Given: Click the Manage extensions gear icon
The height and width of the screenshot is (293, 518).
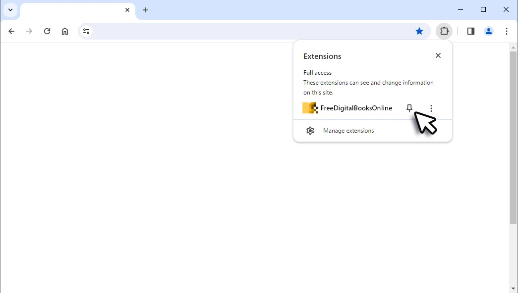Looking at the screenshot, I should 310,130.
